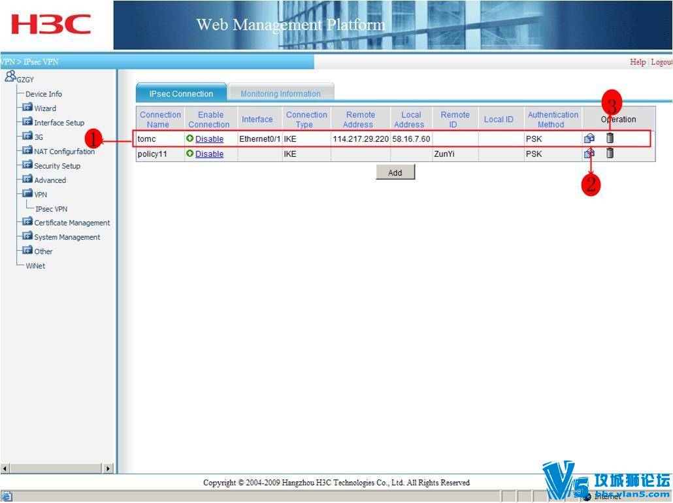Click the Enable Connection column header
673x503 pixels.
tap(210, 120)
